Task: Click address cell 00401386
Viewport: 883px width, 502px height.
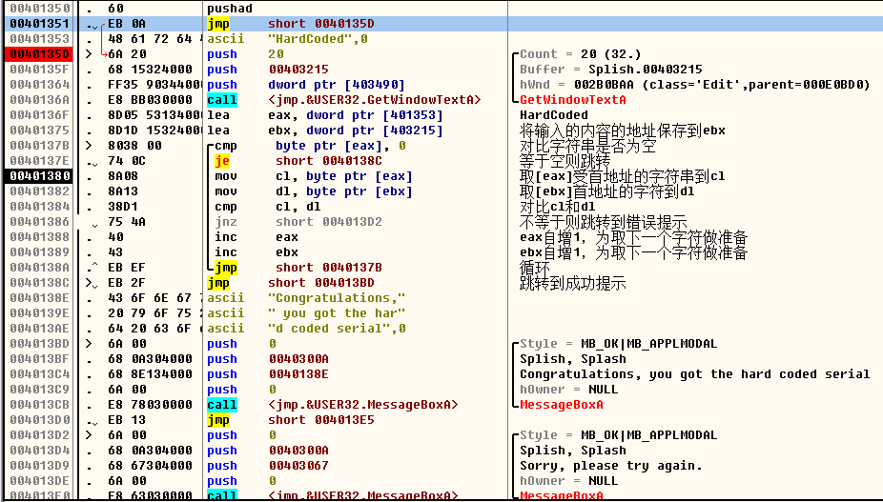Action: 40,222
